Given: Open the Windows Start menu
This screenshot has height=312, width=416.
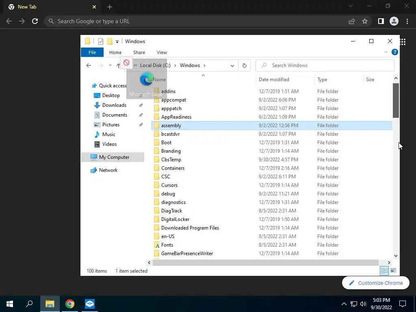Looking at the screenshot, I should [x=10, y=304].
